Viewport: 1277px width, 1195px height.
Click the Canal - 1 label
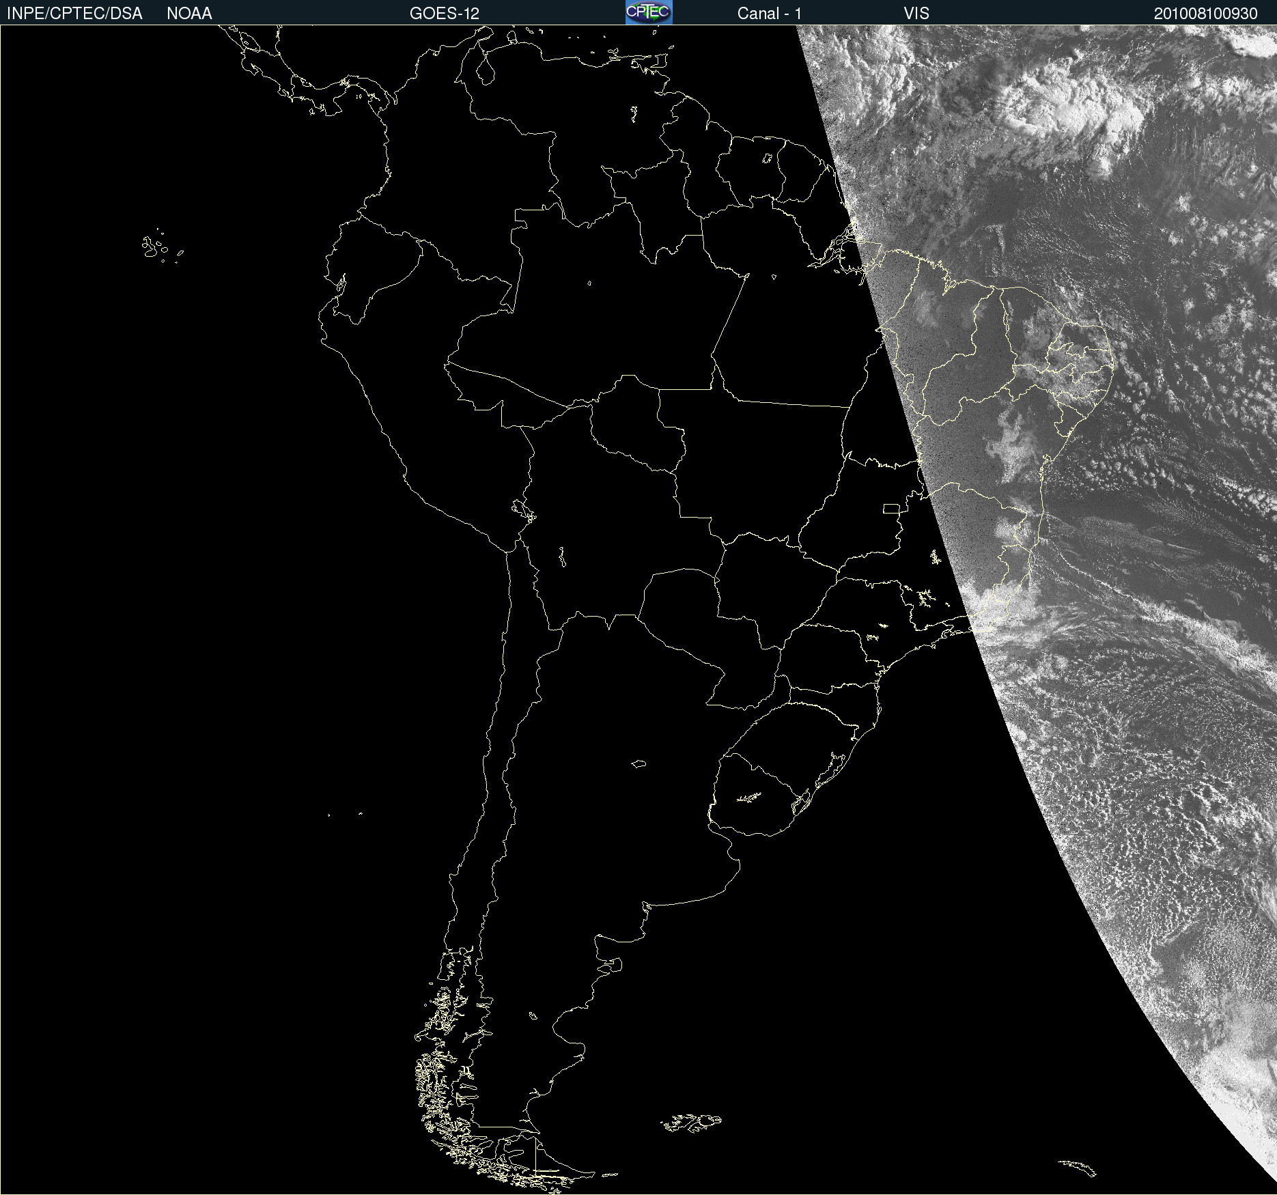point(770,14)
